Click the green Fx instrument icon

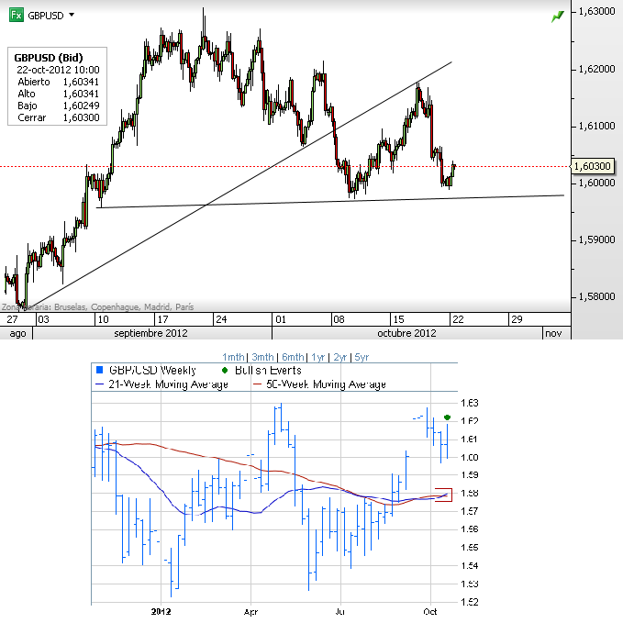click(17, 15)
